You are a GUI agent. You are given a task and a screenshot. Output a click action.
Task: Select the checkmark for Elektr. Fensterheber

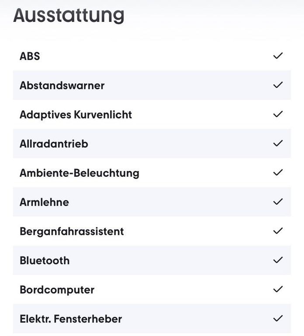pos(278,318)
